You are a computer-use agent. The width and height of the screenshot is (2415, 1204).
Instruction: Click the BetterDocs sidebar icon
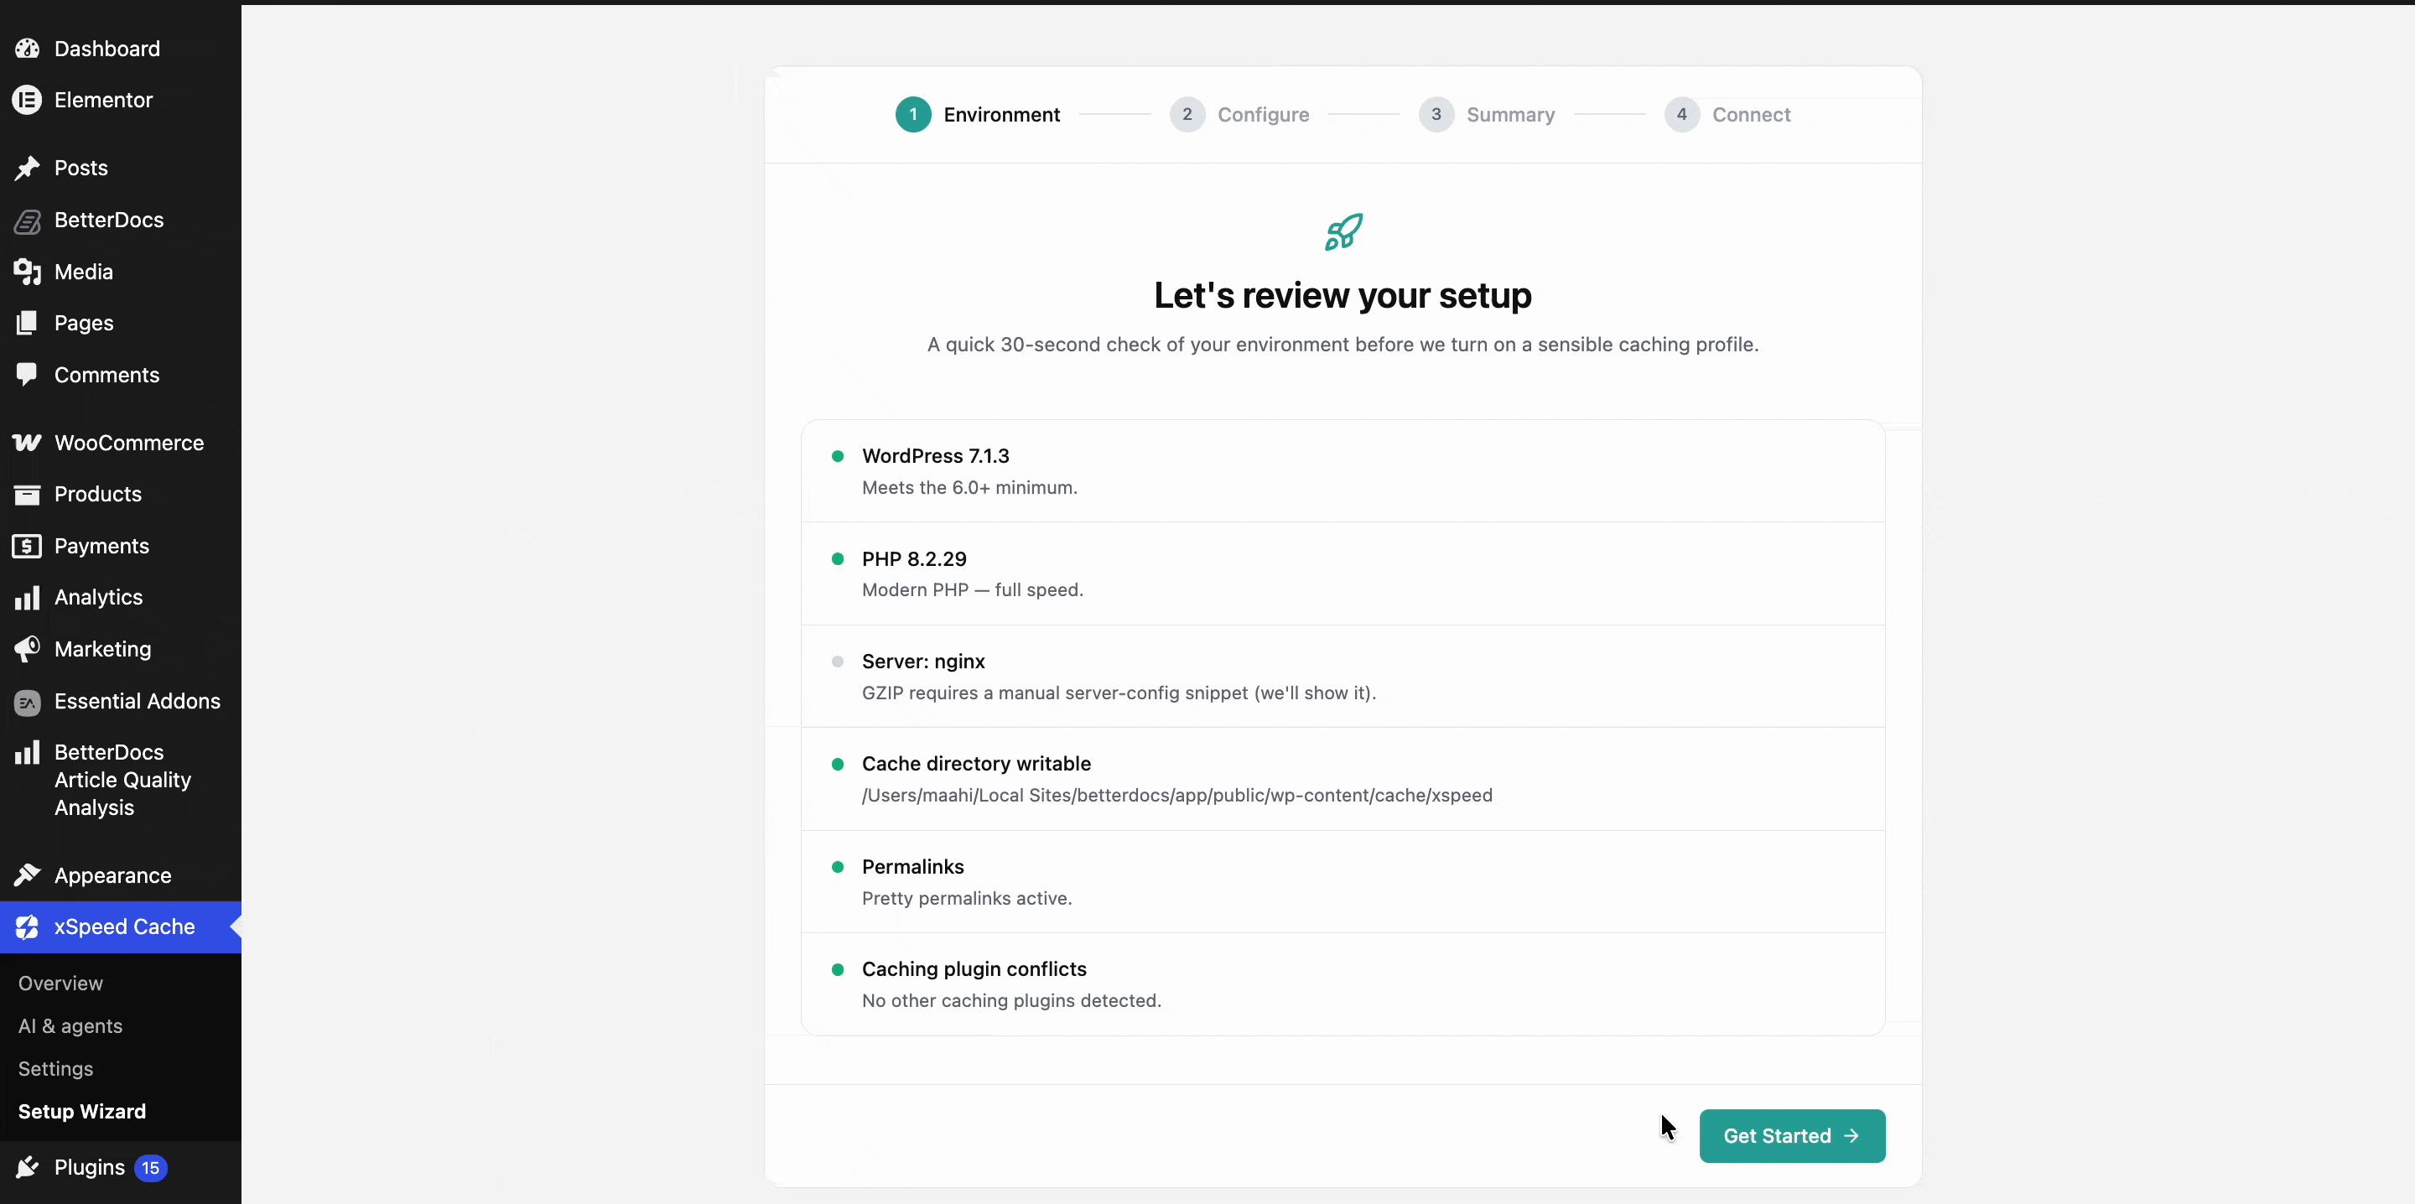(27, 221)
